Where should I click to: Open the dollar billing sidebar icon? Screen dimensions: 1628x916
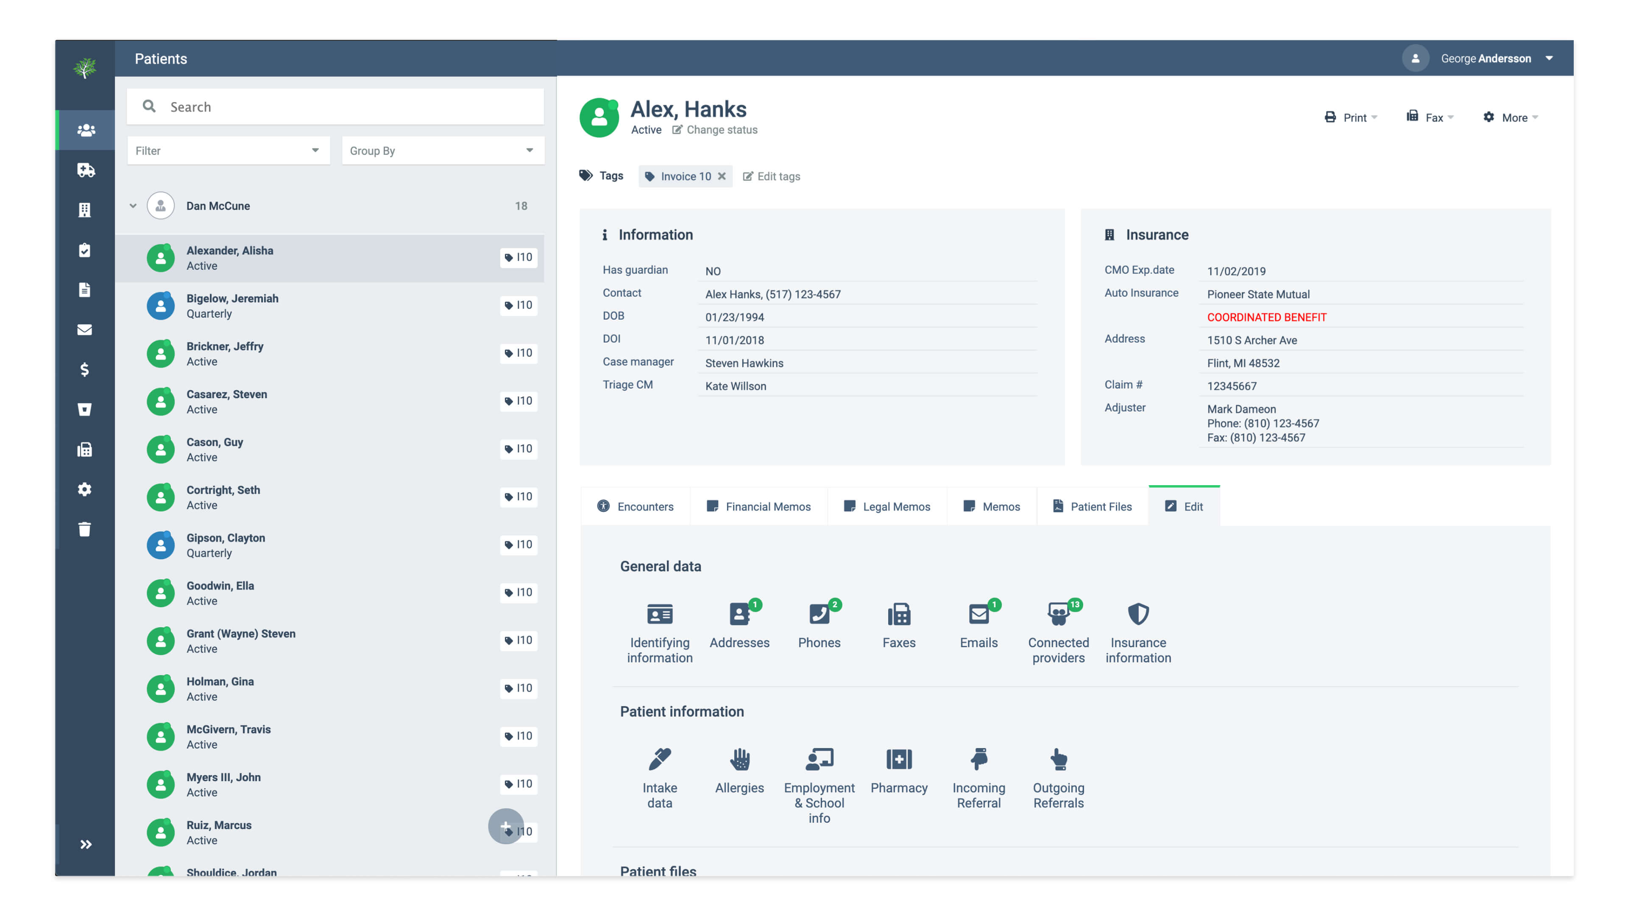tap(85, 369)
